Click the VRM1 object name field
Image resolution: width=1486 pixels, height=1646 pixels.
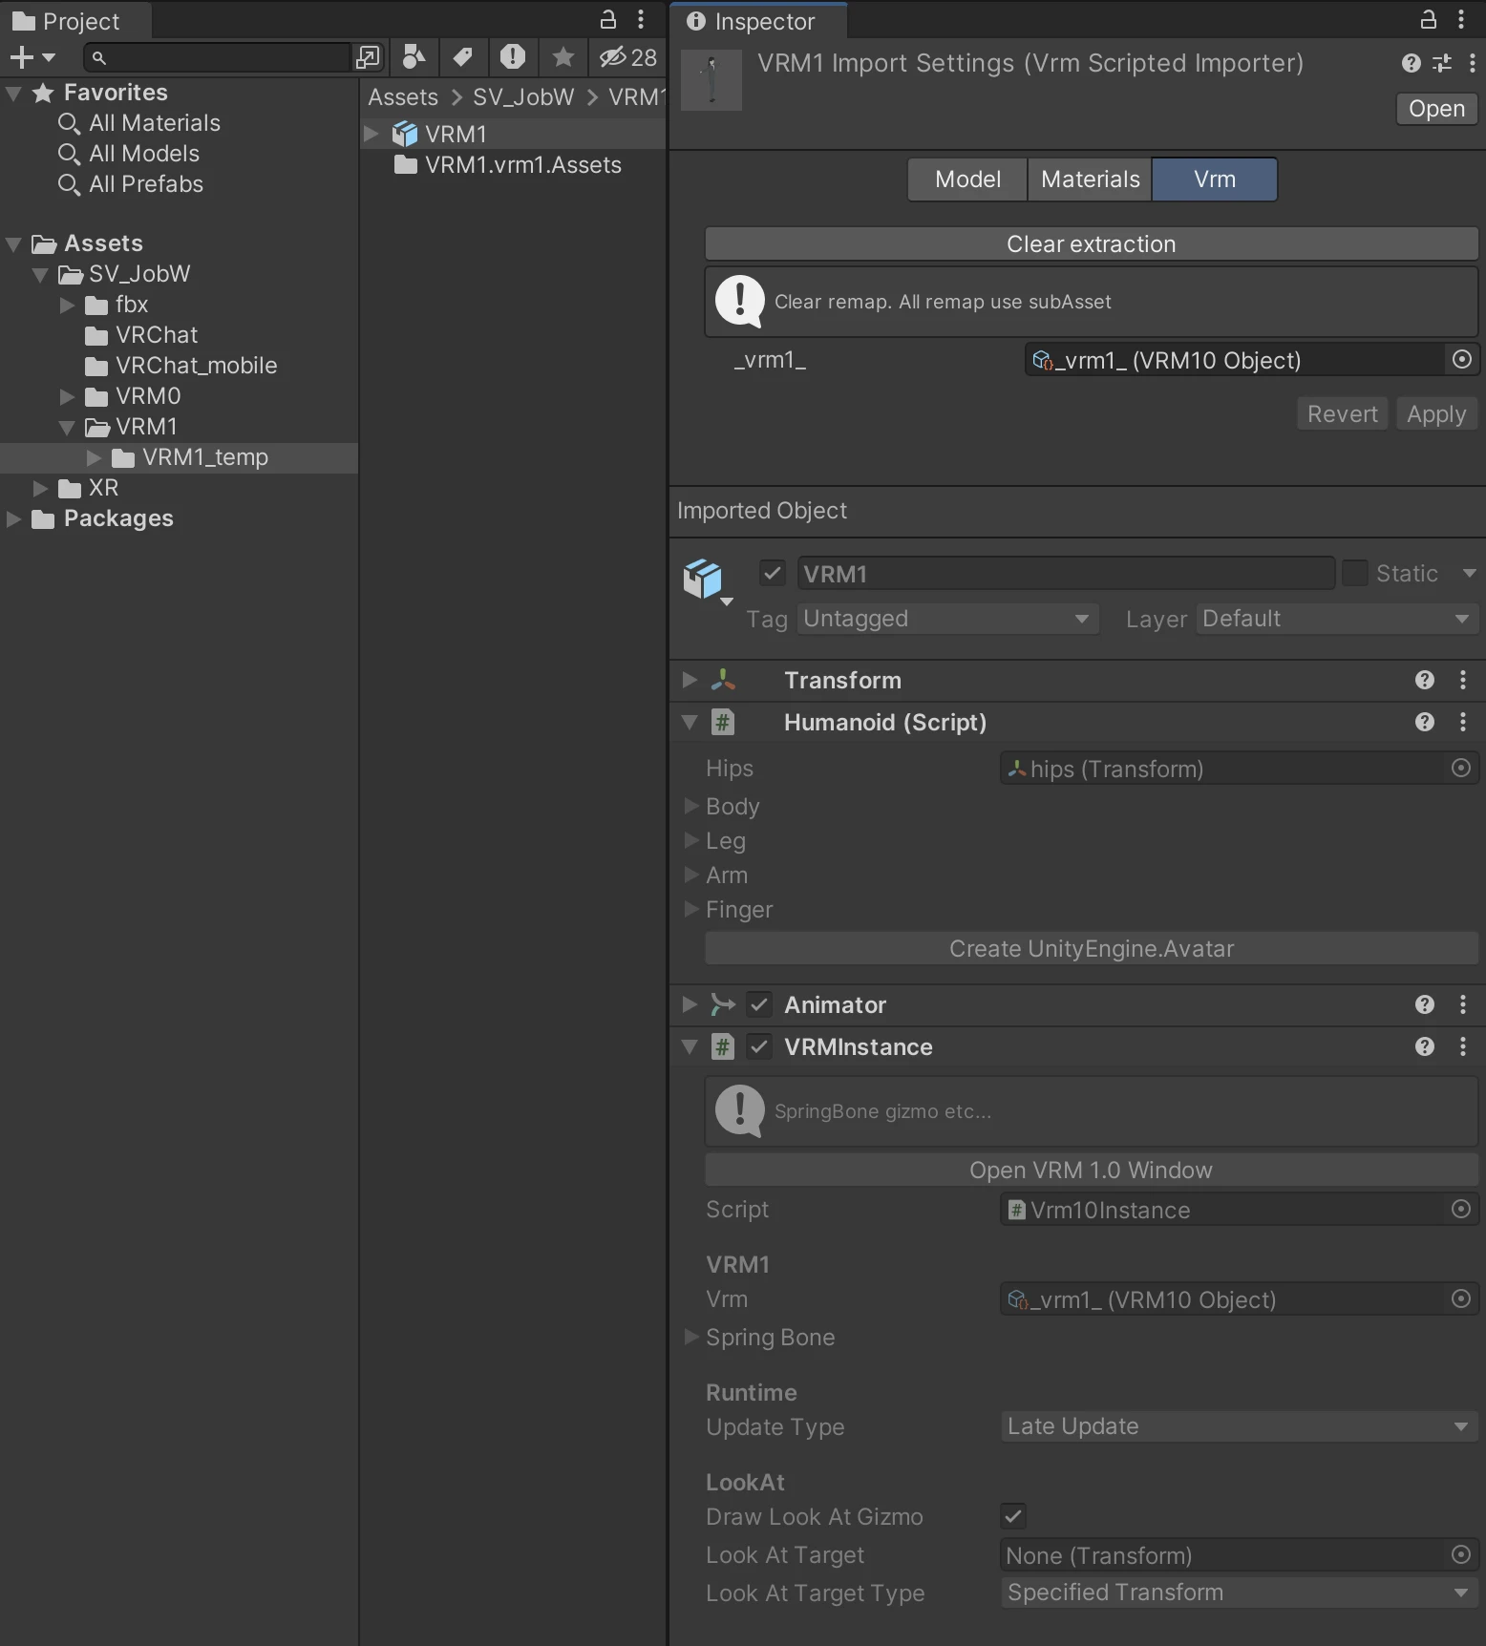(x=1066, y=574)
